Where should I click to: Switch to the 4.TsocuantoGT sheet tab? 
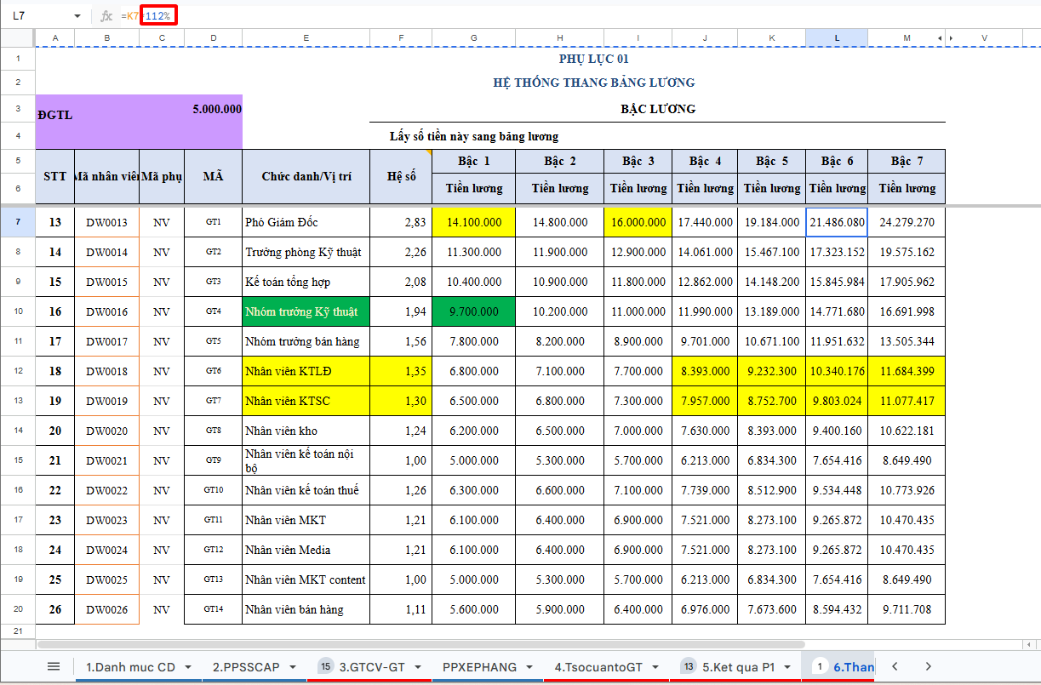[x=598, y=666]
